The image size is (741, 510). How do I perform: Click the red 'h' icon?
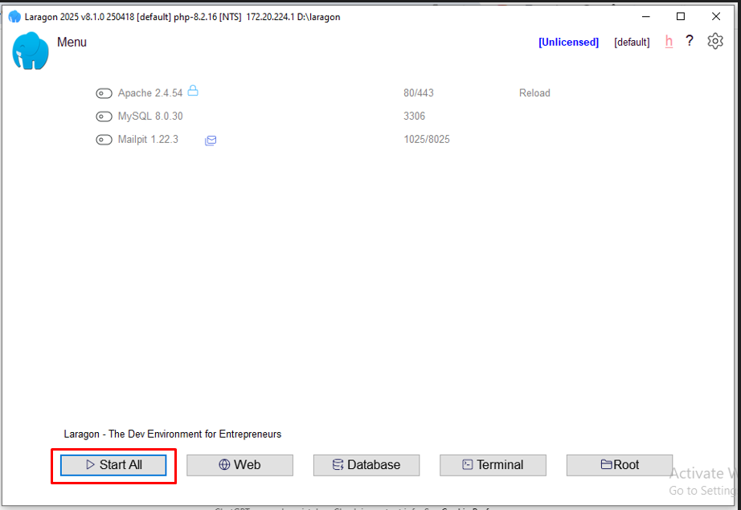tap(669, 42)
